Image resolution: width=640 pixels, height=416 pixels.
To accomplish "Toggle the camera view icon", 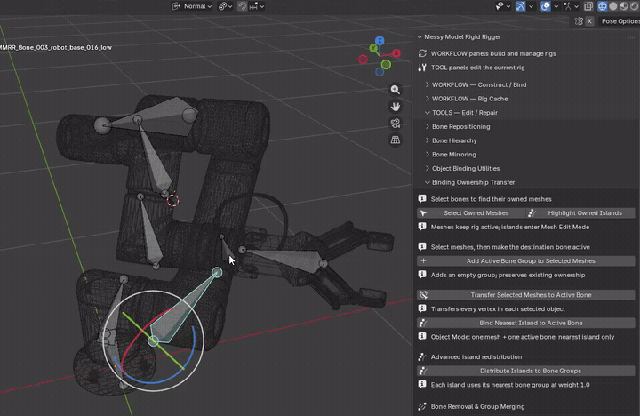I will click(x=395, y=123).
